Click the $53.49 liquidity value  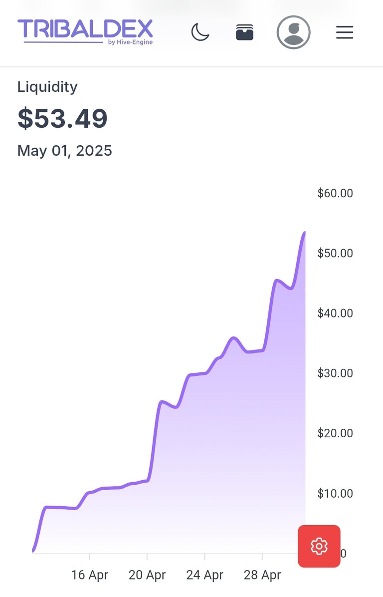click(x=62, y=119)
